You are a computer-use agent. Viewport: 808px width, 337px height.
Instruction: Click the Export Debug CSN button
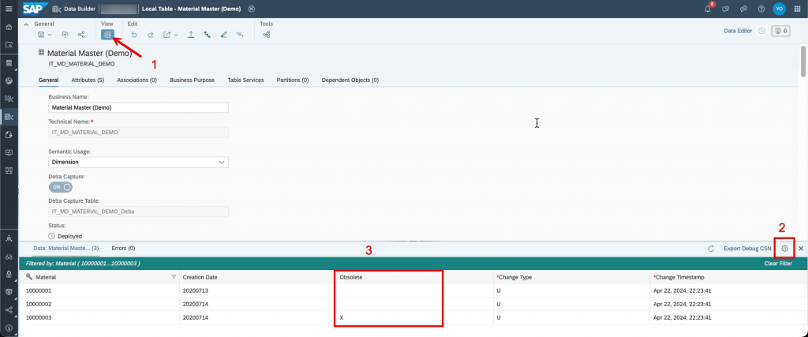click(747, 249)
